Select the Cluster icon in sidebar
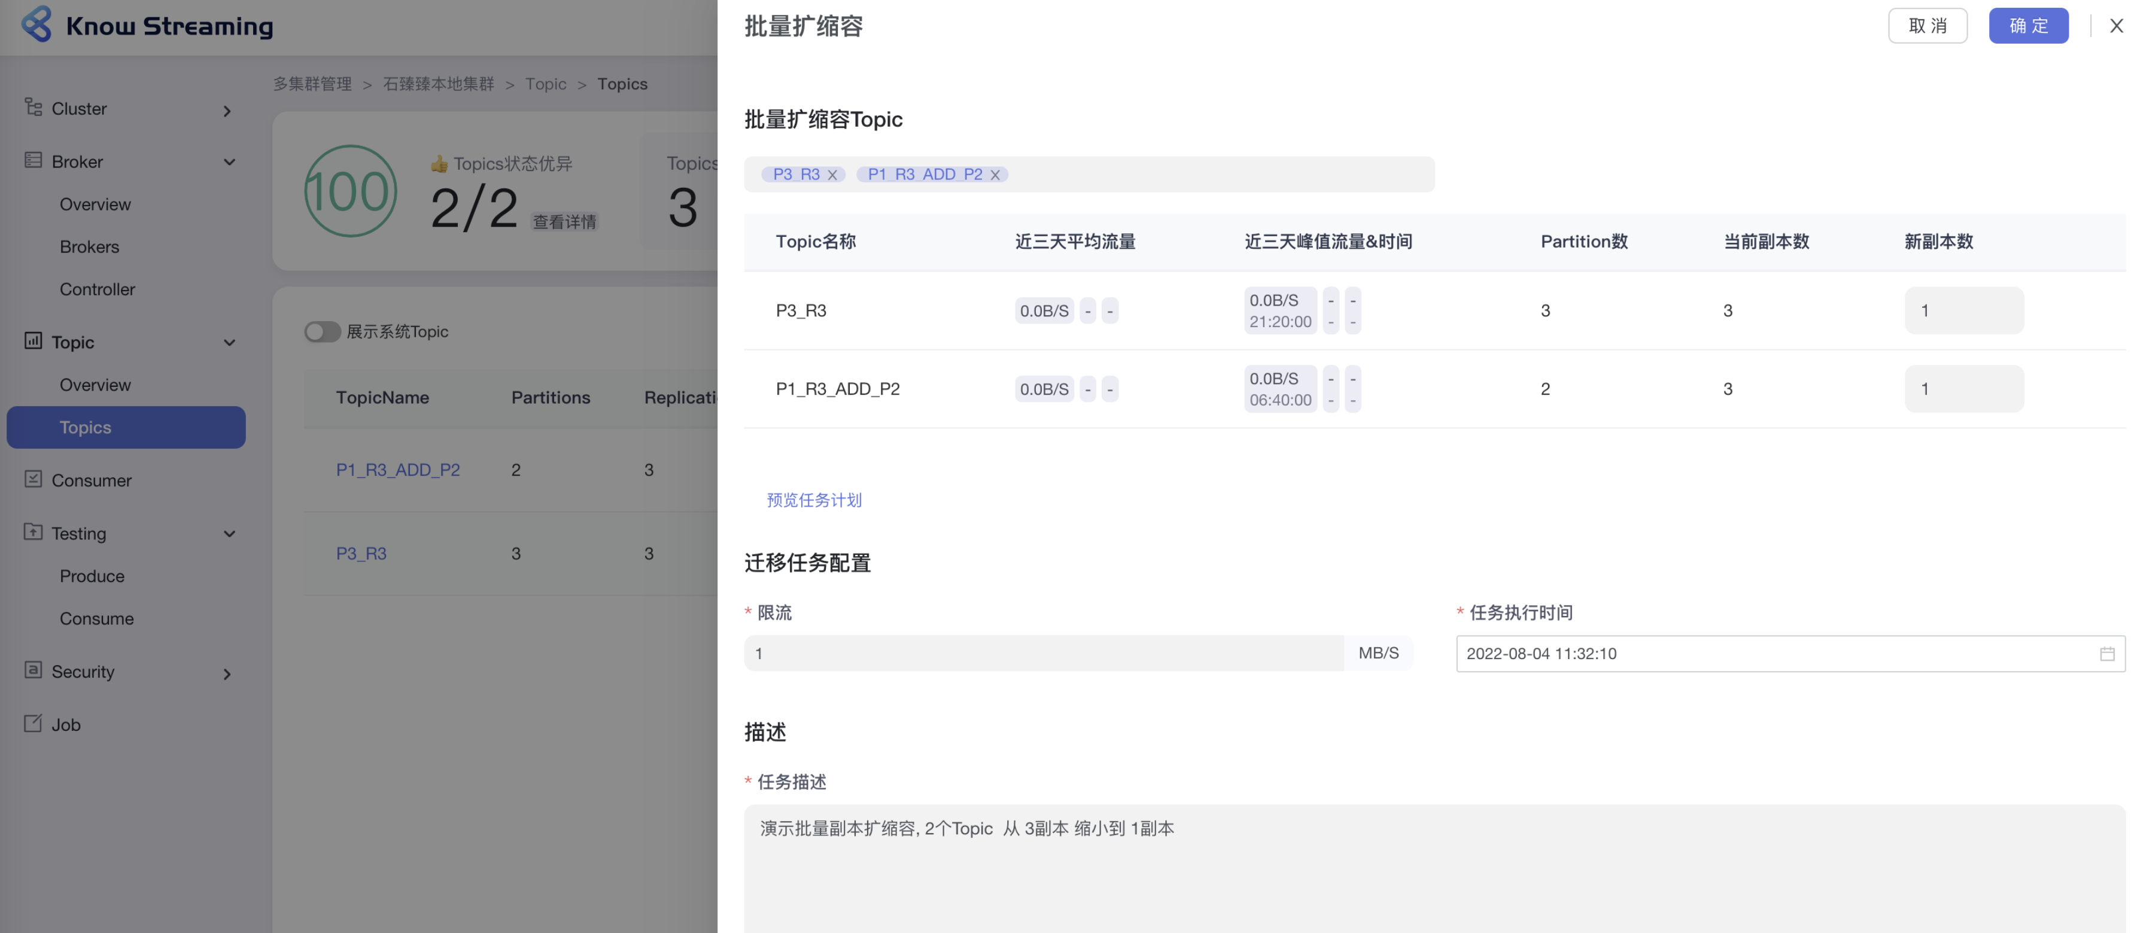This screenshot has height=933, width=2134. click(x=33, y=108)
